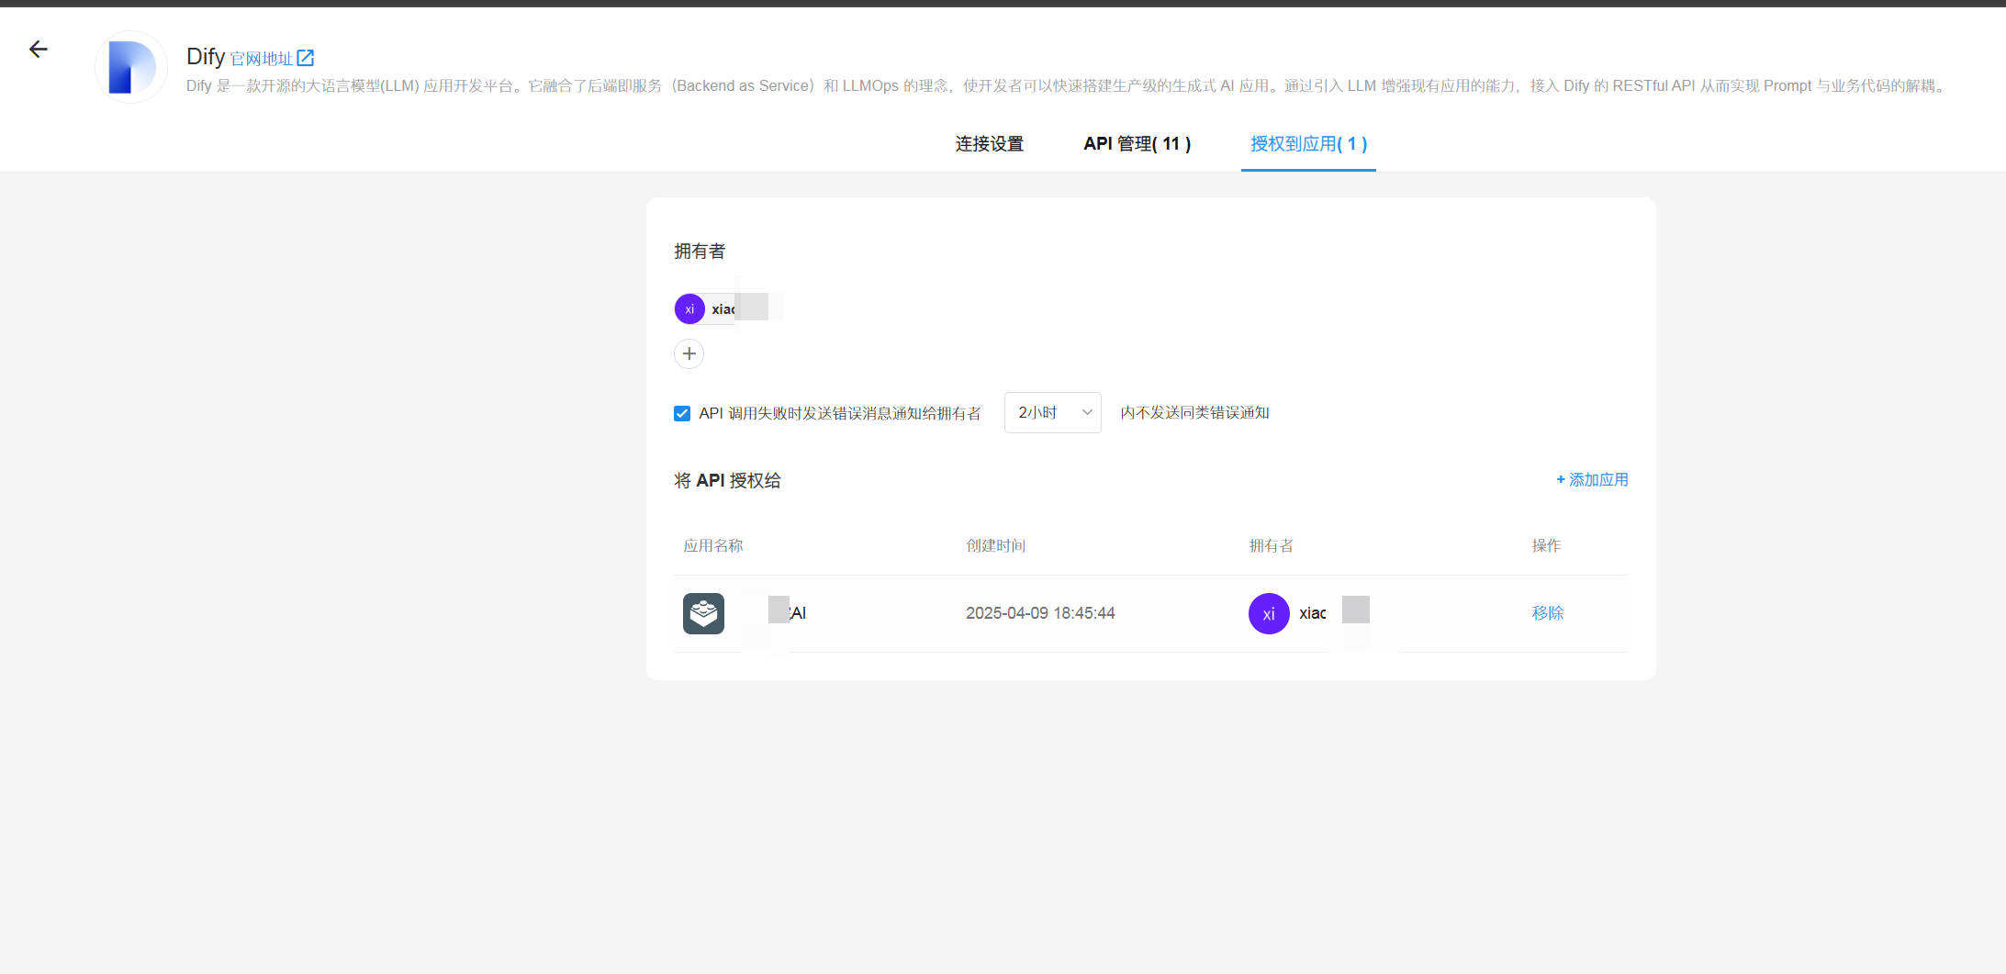The height and width of the screenshot is (974, 2006).
Task: Go back using the left arrow
Action: pyautogui.click(x=38, y=50)
